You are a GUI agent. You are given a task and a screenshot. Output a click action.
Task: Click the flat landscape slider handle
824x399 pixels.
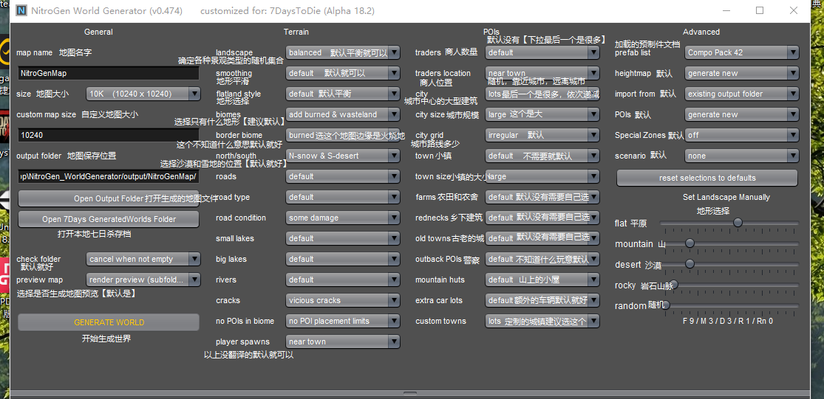point(738,223)
